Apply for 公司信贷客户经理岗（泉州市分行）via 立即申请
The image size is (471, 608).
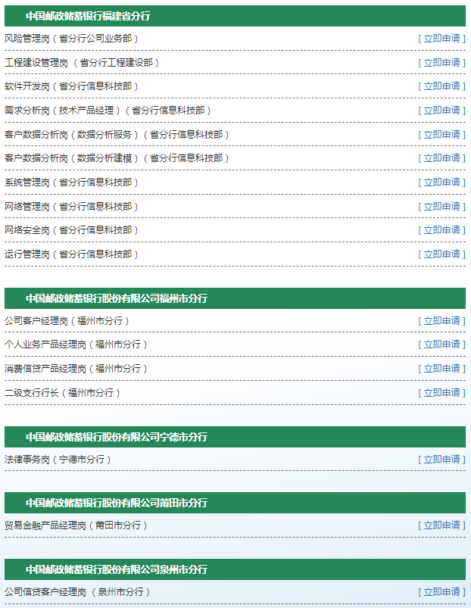(441, 592)
